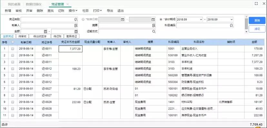Switch to 我的桌面 tab
Image resolution: width=267 pixels, height=128 pixels.
click(x=14, y=4)
